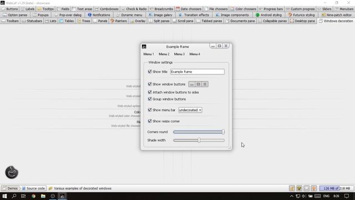
Task: Switch to the Labels tab
Action: pos(28,9)
